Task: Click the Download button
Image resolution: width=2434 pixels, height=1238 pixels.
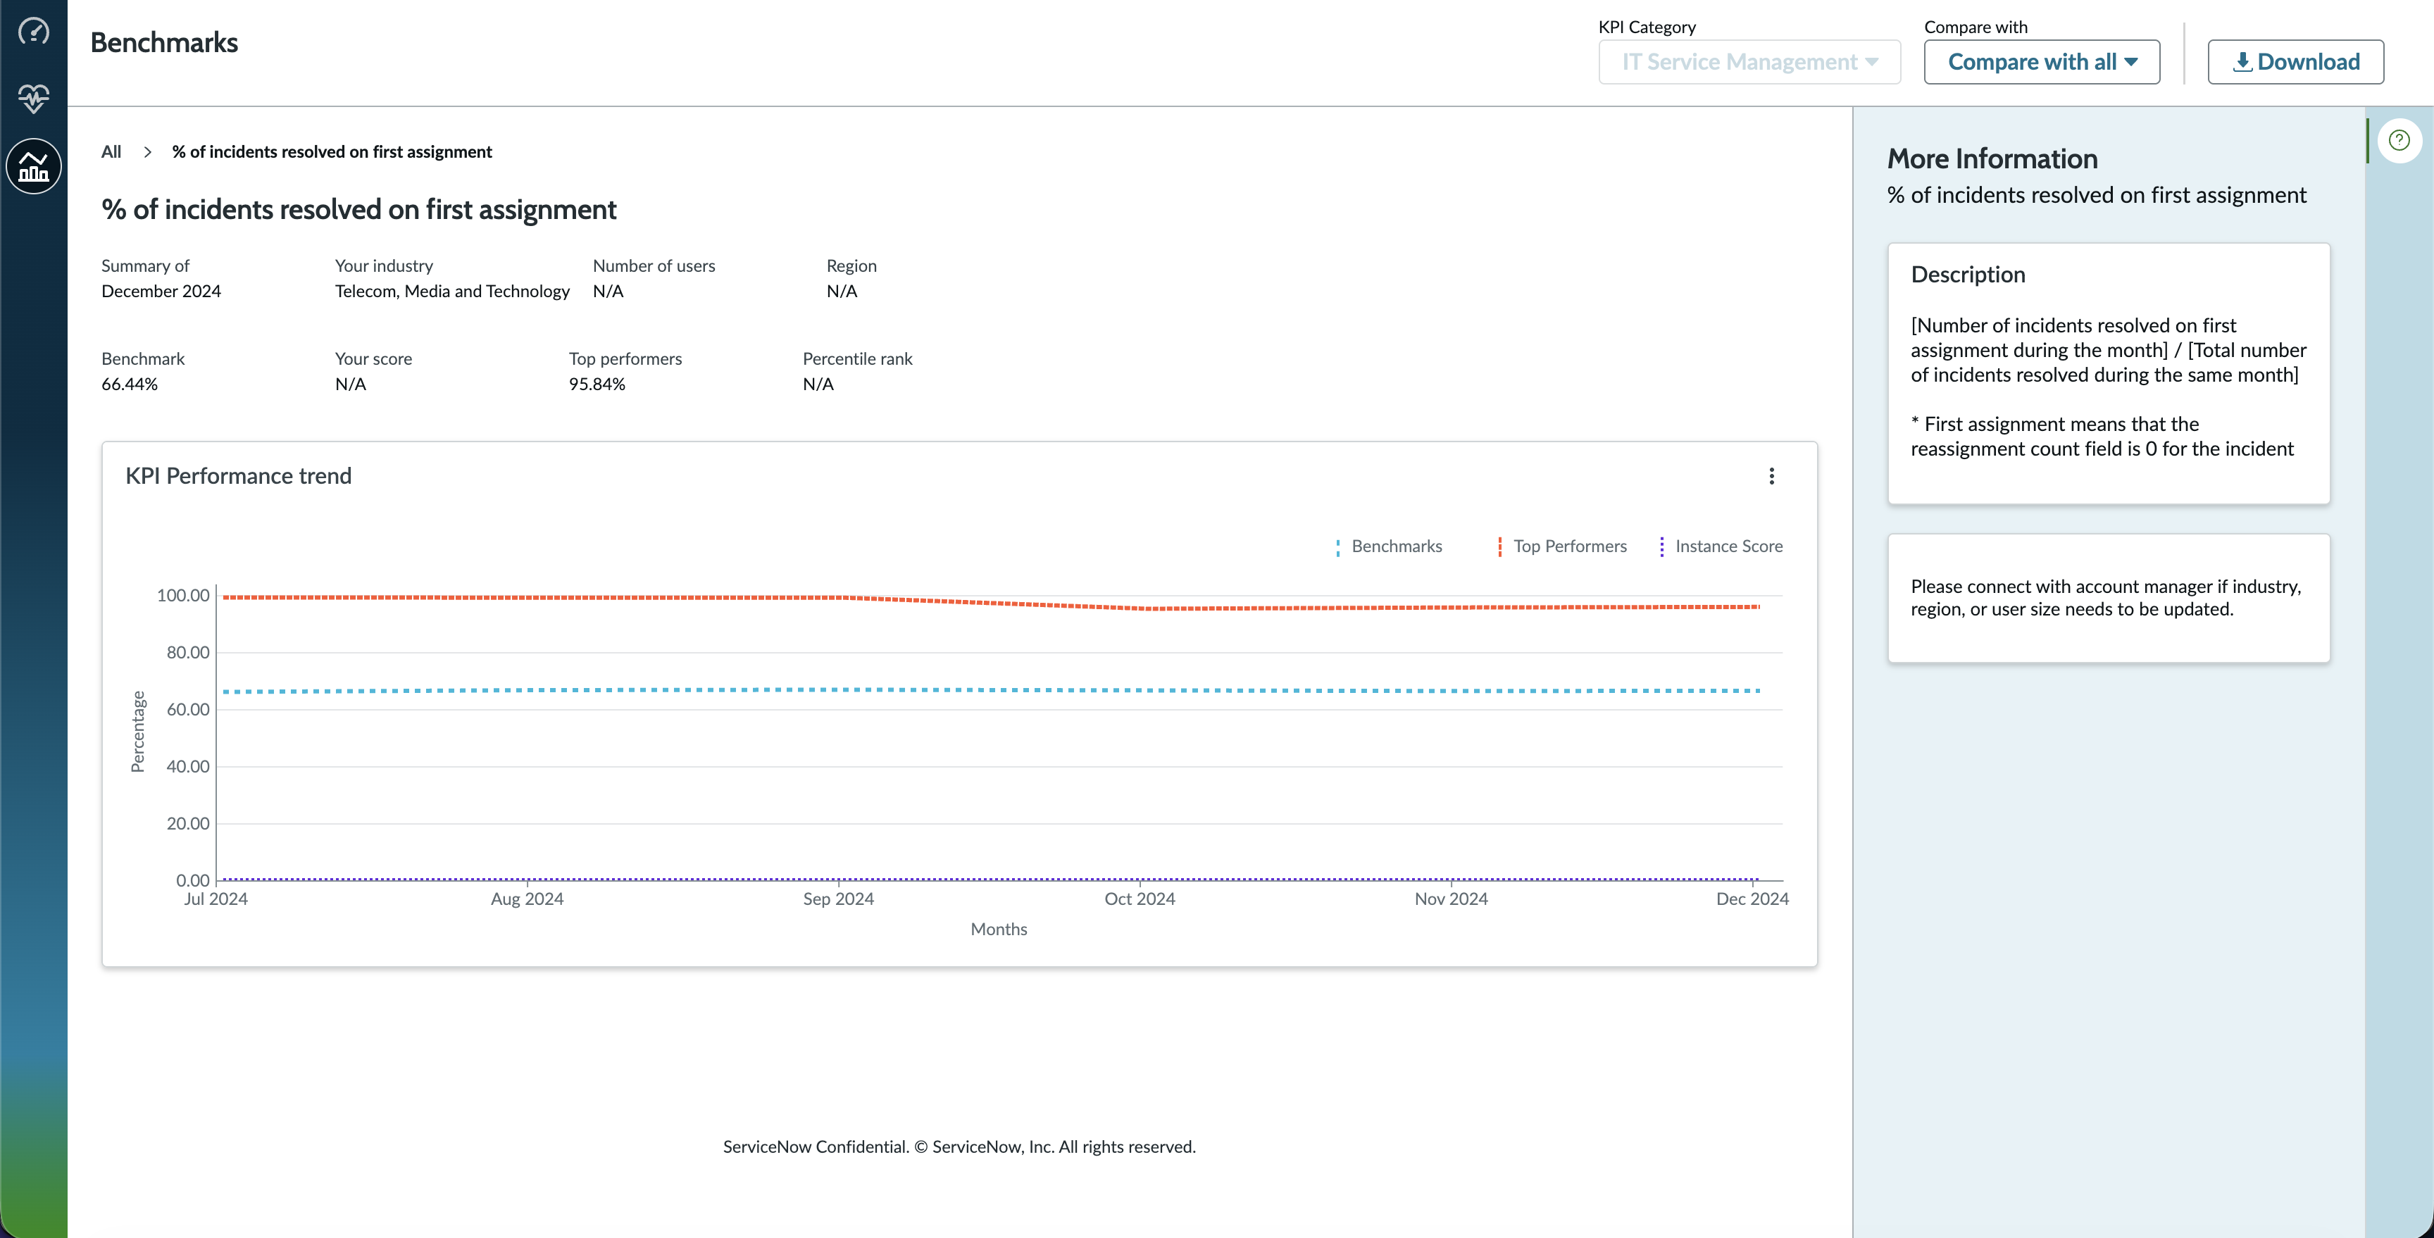Action: (x=2295, y=63)
